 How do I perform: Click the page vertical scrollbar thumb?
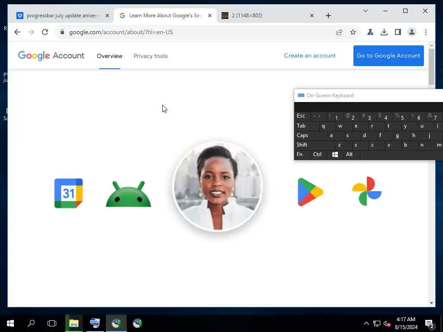point(431,67)
